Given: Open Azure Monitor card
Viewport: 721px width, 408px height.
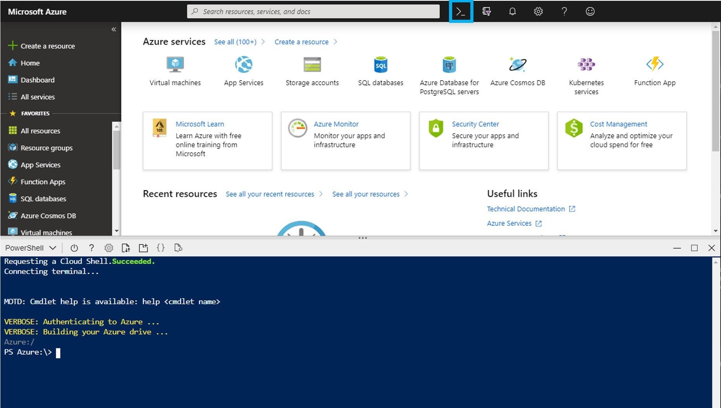Looking at the screenshot, I should tap(346, 141).
